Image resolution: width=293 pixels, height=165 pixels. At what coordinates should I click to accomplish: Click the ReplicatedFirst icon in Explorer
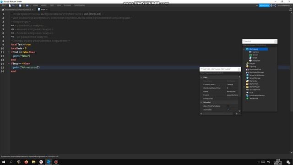[247, 69]
